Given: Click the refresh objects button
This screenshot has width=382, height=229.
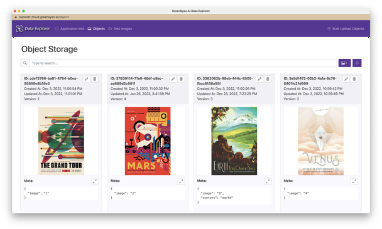Looking at the screenshot, I should [x=357, y=63].
